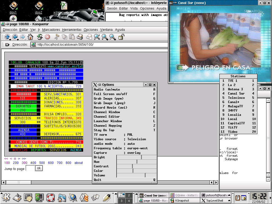Click the Konqueror address URL field
This screenshot has width=272, height=204.
point(99,45)
